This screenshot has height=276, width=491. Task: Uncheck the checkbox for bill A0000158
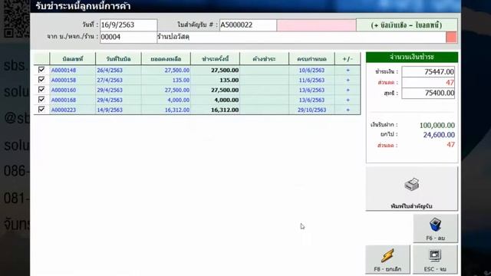pyautogui.click(x=41, y=80)
